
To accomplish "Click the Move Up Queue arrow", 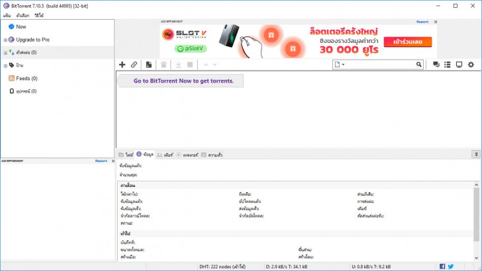I will coord(206,65).
